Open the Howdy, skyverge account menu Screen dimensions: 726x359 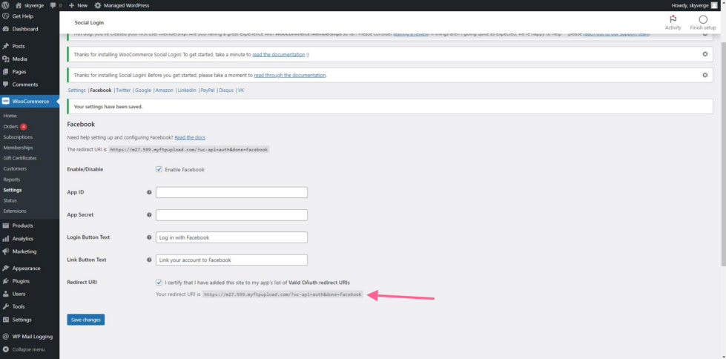point(695,5)
